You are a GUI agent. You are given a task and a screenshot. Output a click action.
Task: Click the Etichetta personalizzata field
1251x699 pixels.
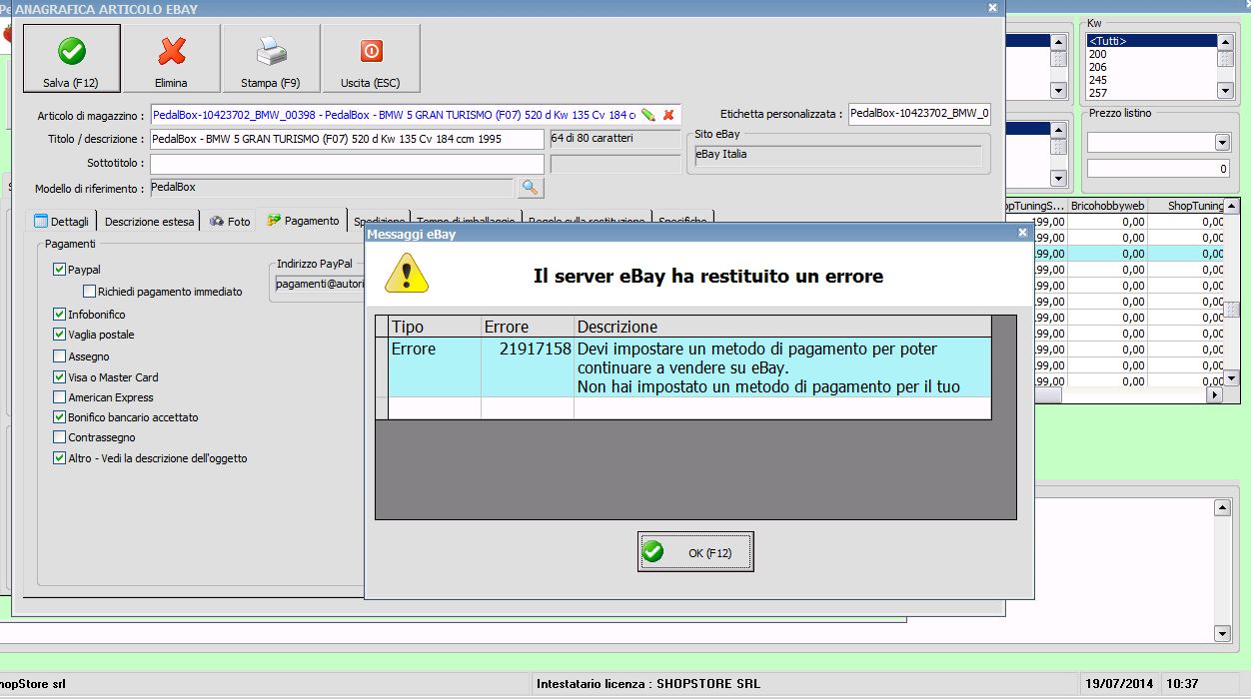(x=919, y=113)
